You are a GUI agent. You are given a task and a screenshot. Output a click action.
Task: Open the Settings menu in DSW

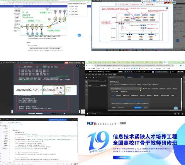tap(110, 75)
